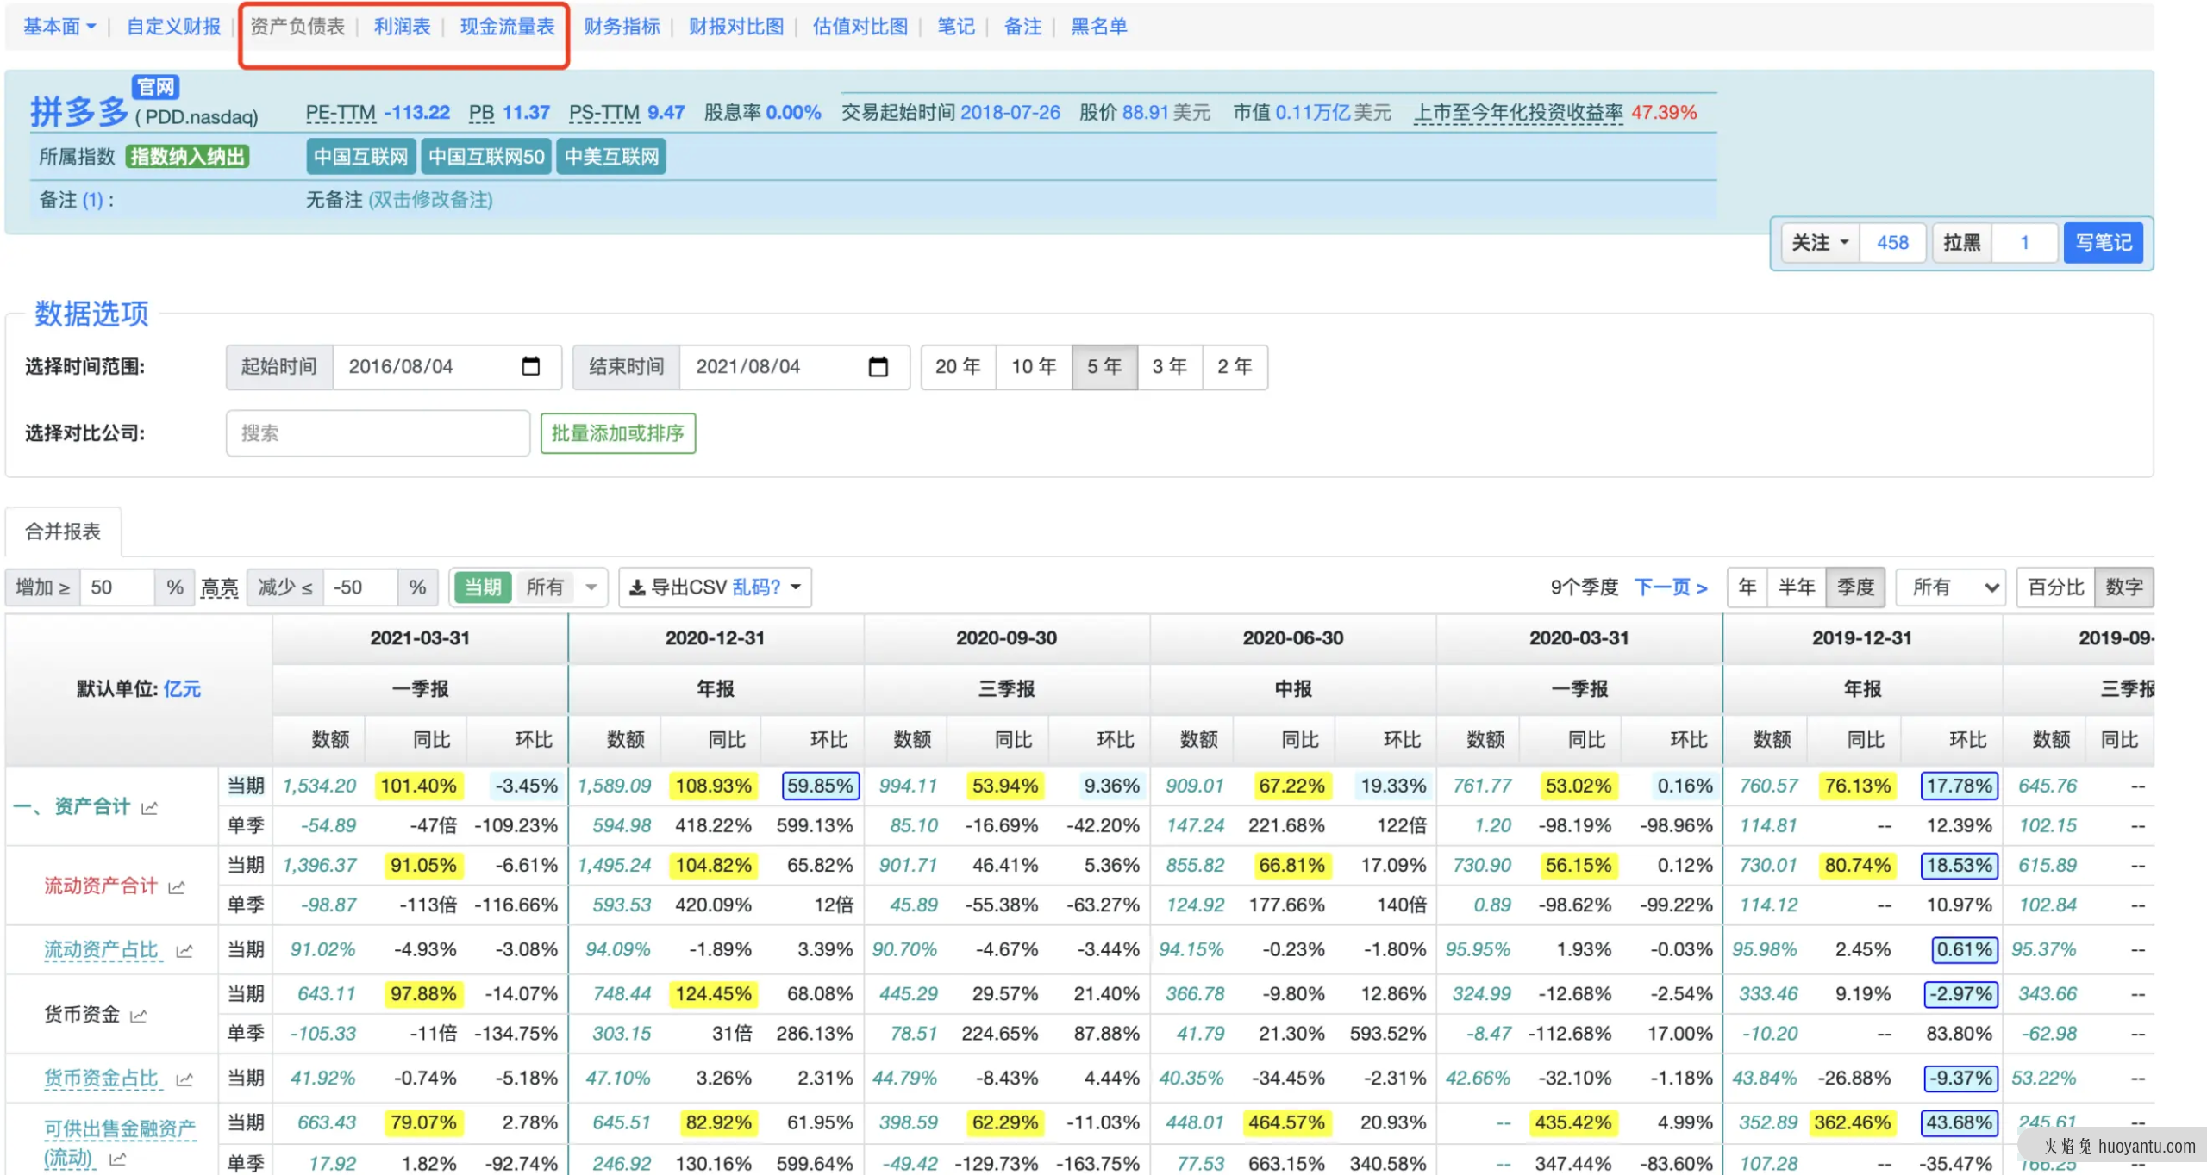Screen dimensions: 2207x1175
Task: Switch the period view to 年
Action: click(x=1747, y=587)
